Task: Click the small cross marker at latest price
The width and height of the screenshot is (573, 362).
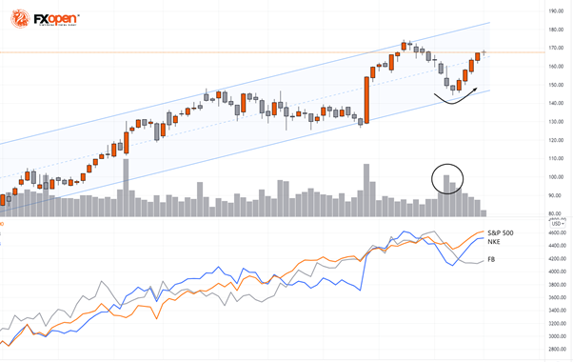Action: coord(484,52)
